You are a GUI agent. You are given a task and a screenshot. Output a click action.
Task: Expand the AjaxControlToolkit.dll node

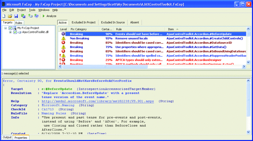(10, 32)
